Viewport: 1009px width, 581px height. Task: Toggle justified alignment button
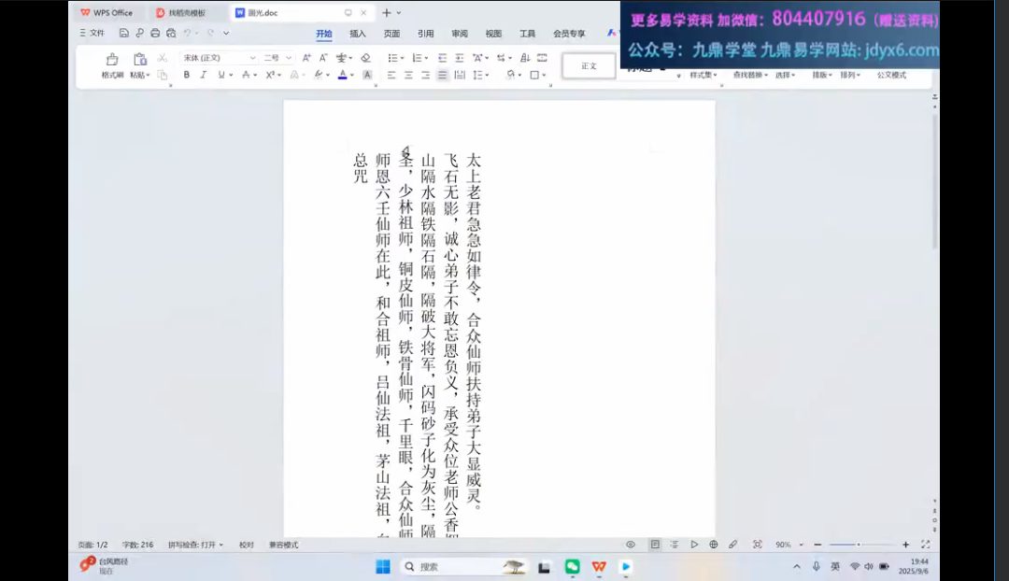coord(443,75)
